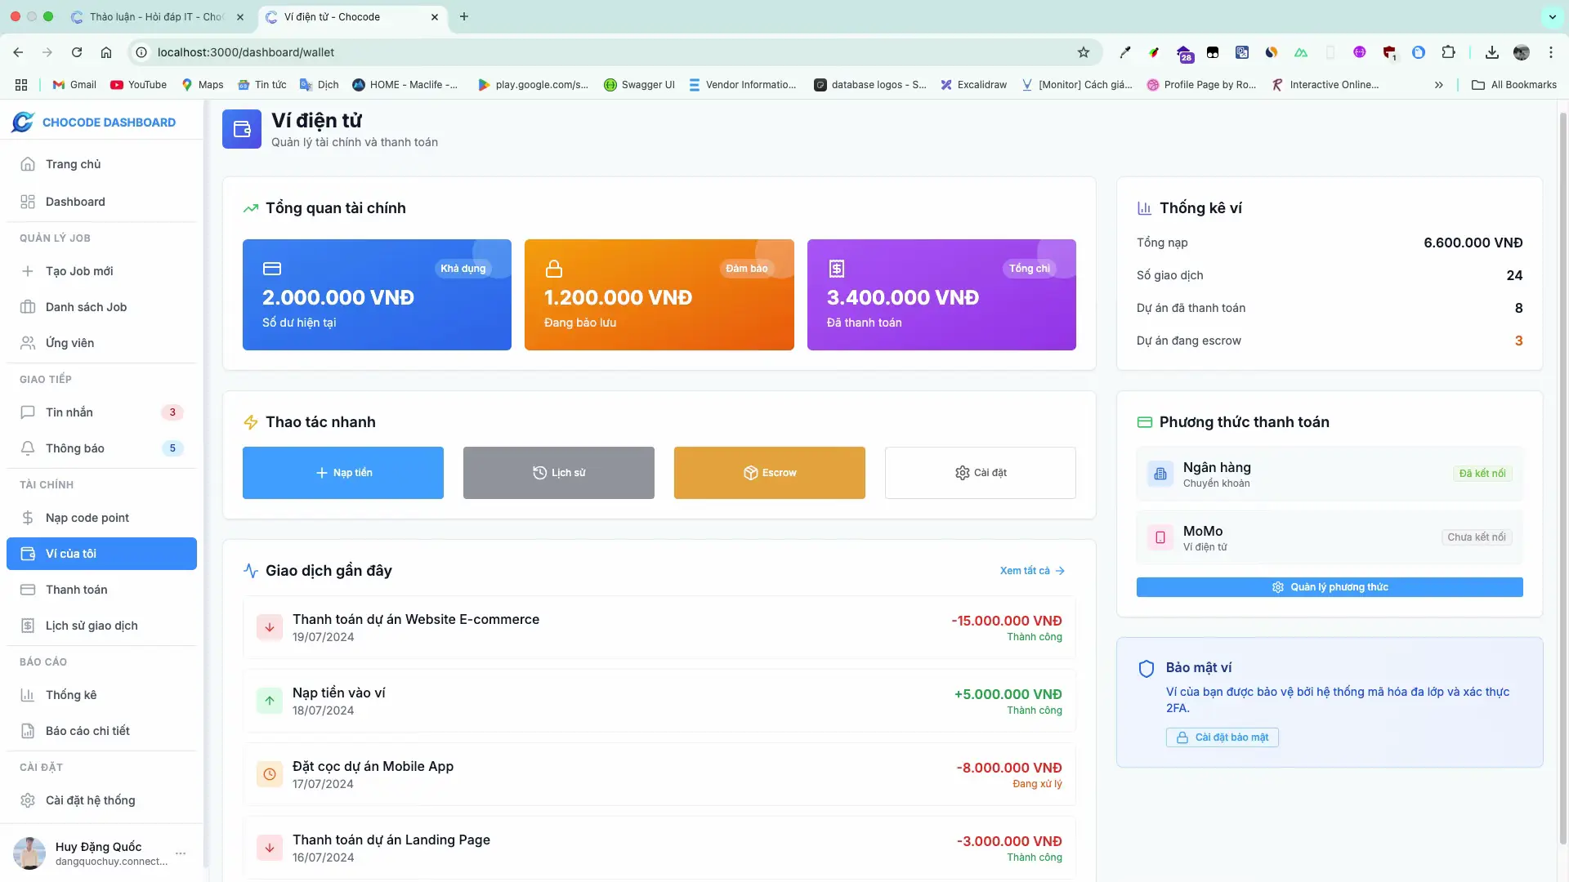Open the Escrow quick action
This screenshot has width=1569, height=882.
click(x=768, y=472)
